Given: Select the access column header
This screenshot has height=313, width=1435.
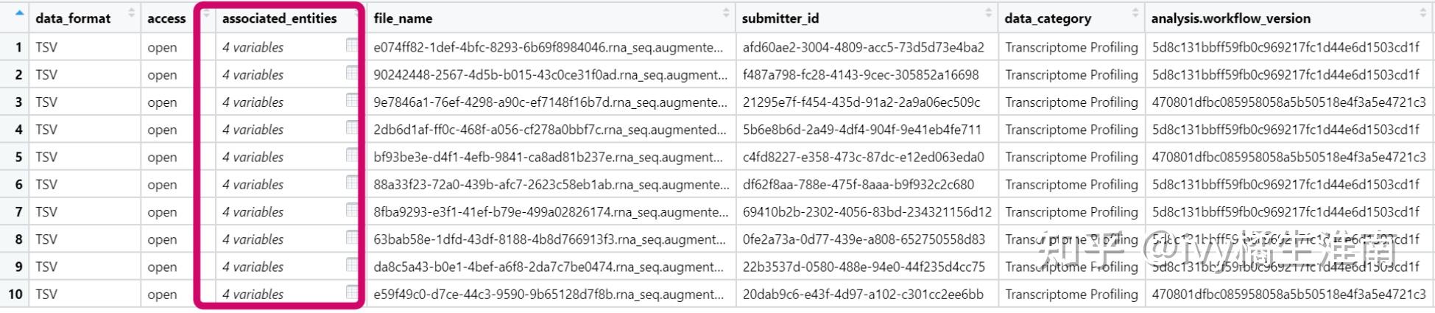Looking at the screenshot, I should [x=166, y=18].
